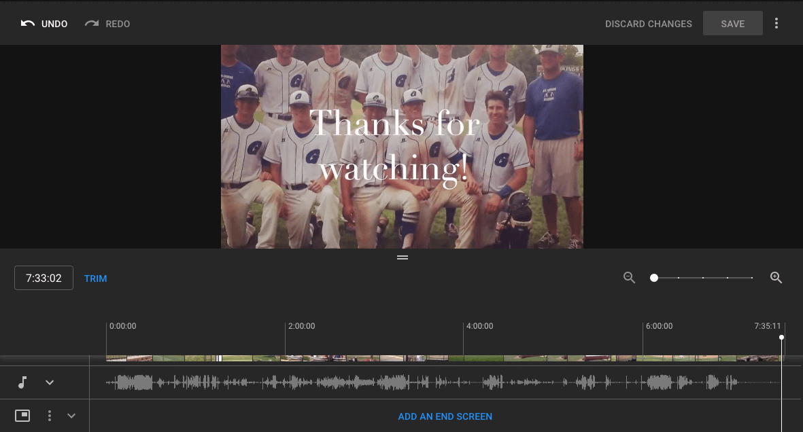
Task: Open the three-dot more options menu
Action: pos(776,24)
